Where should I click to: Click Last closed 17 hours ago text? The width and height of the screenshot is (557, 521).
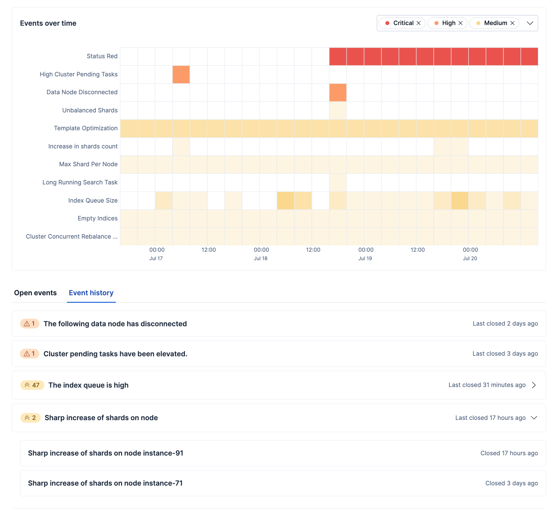tap(490, 418)
